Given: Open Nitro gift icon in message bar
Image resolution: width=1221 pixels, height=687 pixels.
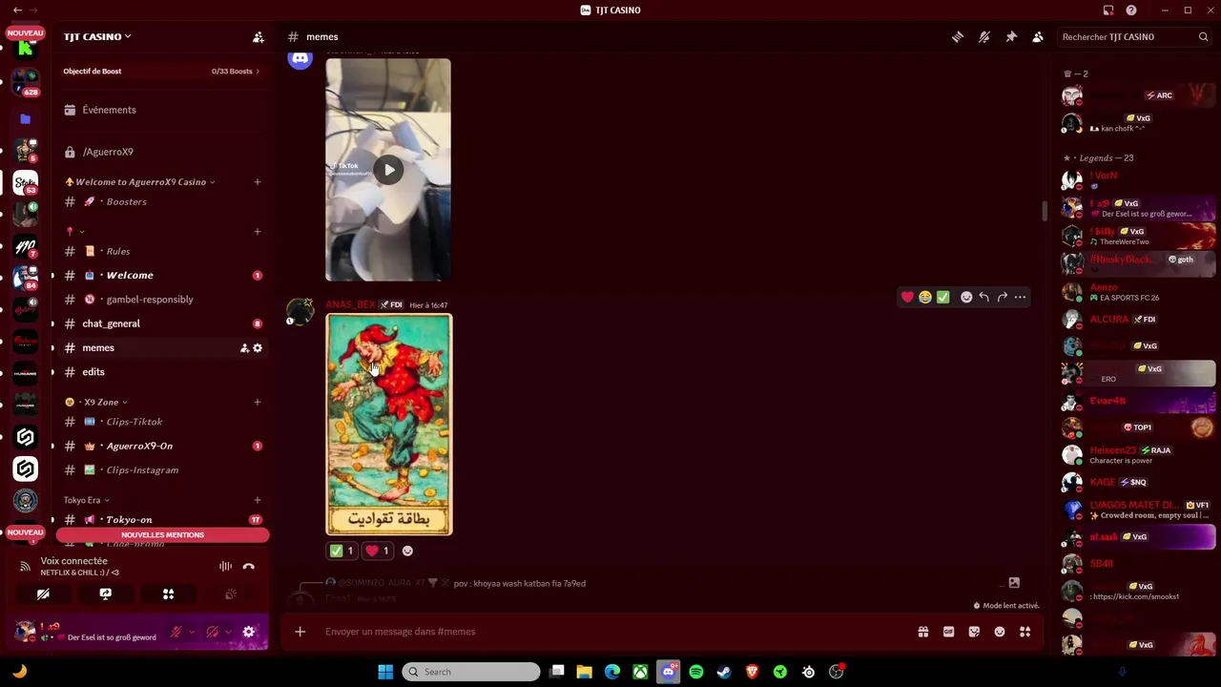Looking at the screenshot, I should (923, 632).
